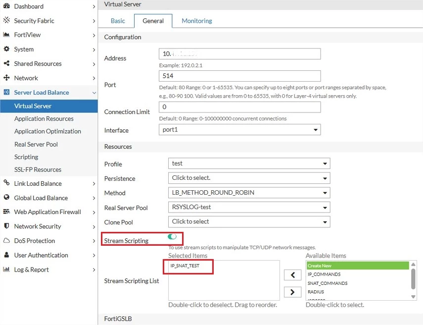The width and height of the screenshot is (423, 325).
Task: Open the Real Server Pool dropdown
Action: [249, 207]
